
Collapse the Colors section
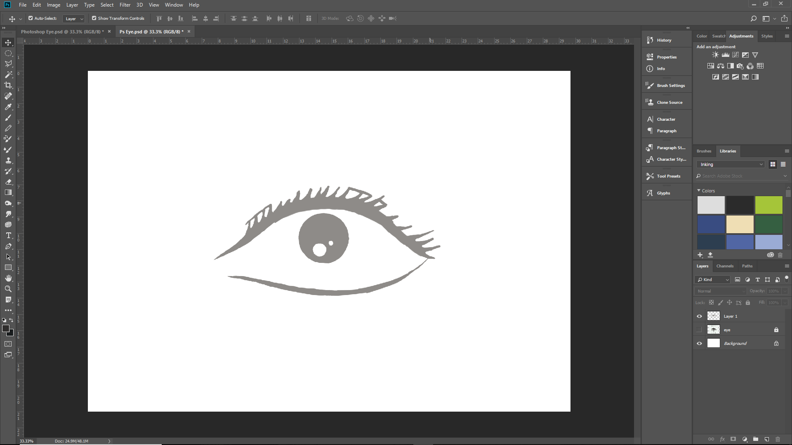[x=699, y=190]
